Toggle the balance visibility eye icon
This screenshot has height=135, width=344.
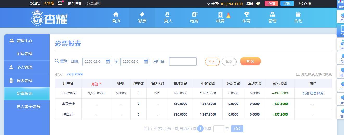click(258, 4)
